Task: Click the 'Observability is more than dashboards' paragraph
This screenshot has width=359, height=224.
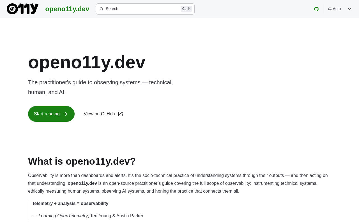Action: [x=178, y=183]
